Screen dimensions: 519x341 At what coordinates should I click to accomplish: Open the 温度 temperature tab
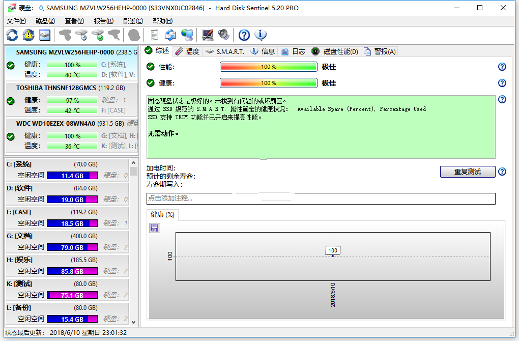[186, 51]
